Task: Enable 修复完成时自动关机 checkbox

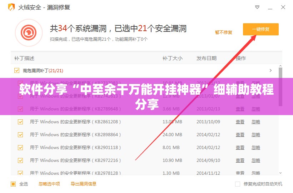Action: 238,184
